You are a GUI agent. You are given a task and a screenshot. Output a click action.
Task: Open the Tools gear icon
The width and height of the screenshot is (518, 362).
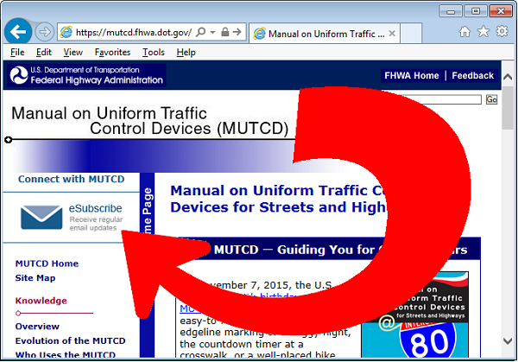500,32
